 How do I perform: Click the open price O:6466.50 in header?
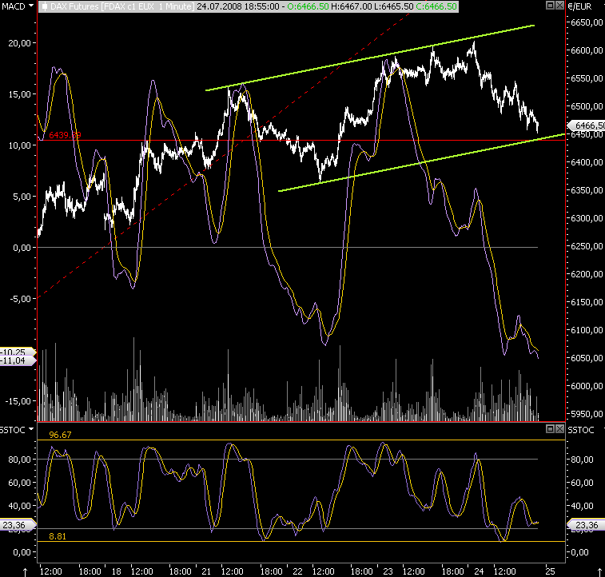pyautogui.click(x=308, y=6)
